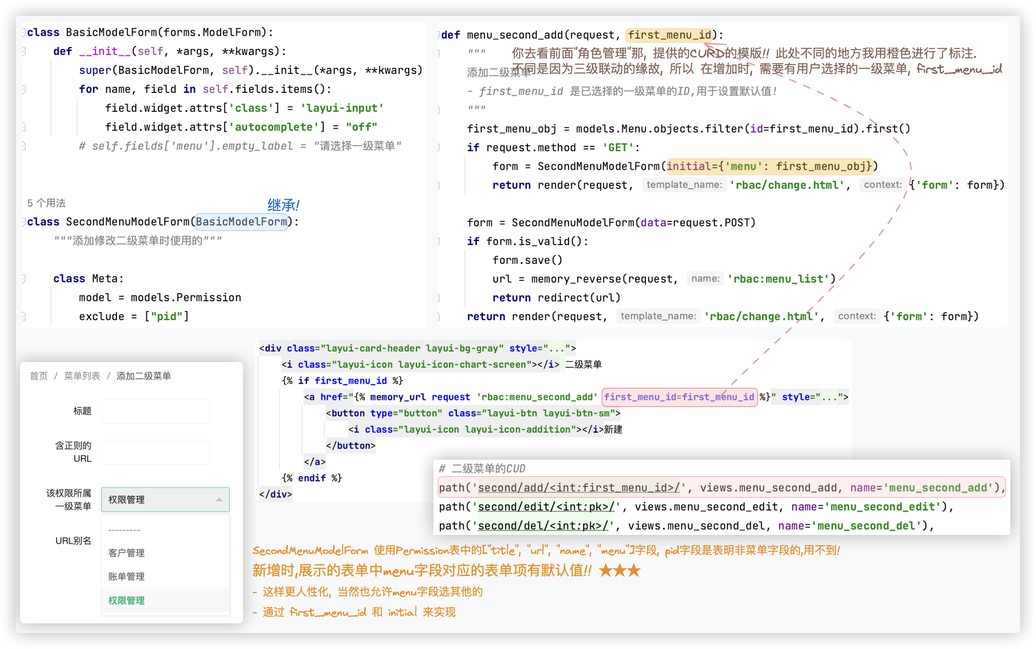Viewport: 1036px width, 649px height.
Task: Toggle fold marker beside def menu_second_add
Action: pos(438,35)
